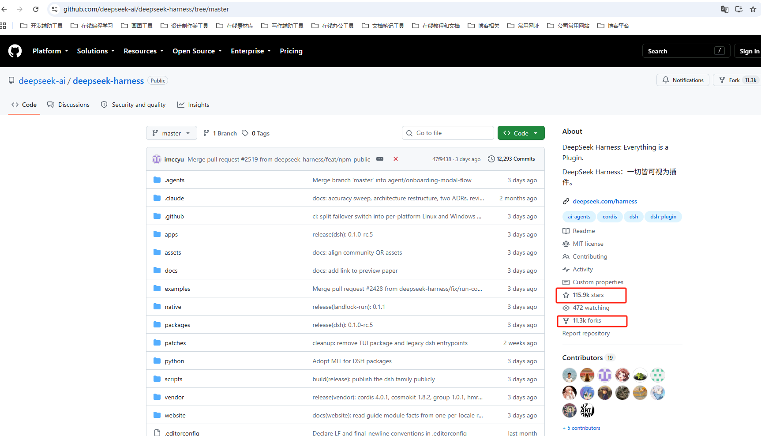Open the Discussions tab
This screenshot has width=761, height=436.
point(68,105)
